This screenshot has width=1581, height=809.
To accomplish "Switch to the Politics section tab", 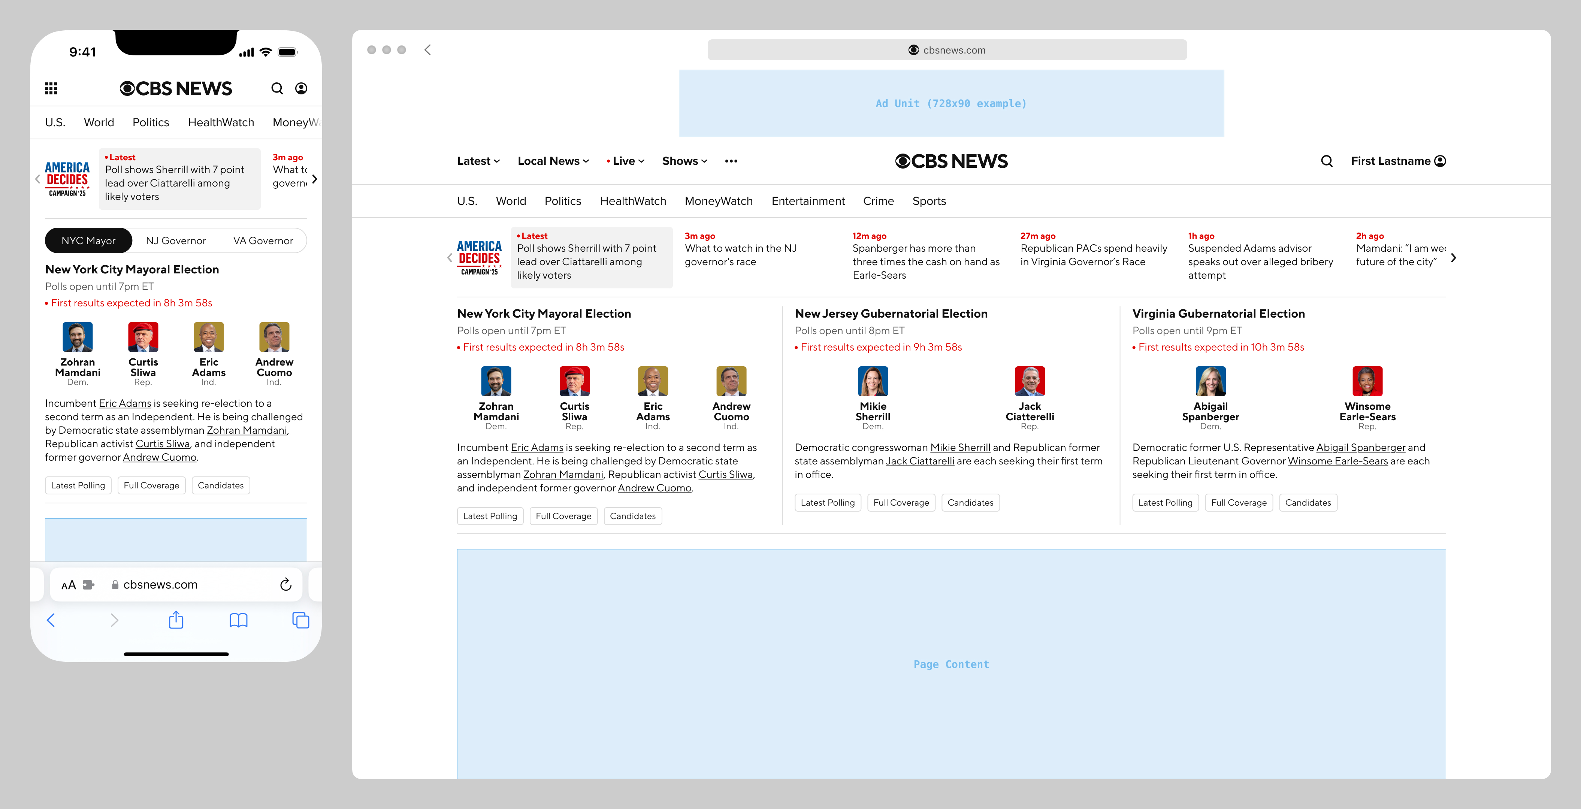I will 562,200.
